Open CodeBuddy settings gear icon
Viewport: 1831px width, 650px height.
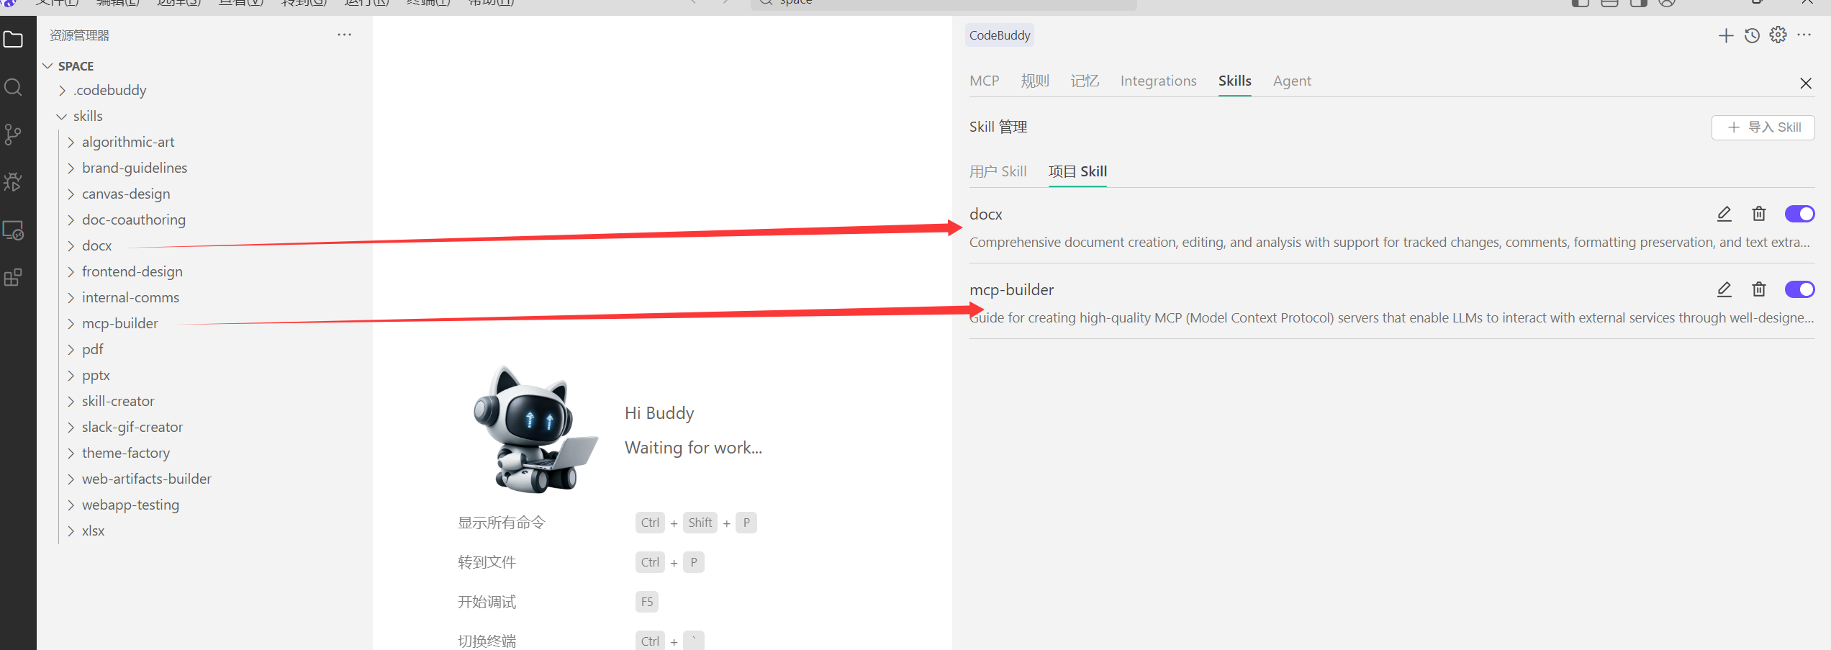[x=1778, y=35]
